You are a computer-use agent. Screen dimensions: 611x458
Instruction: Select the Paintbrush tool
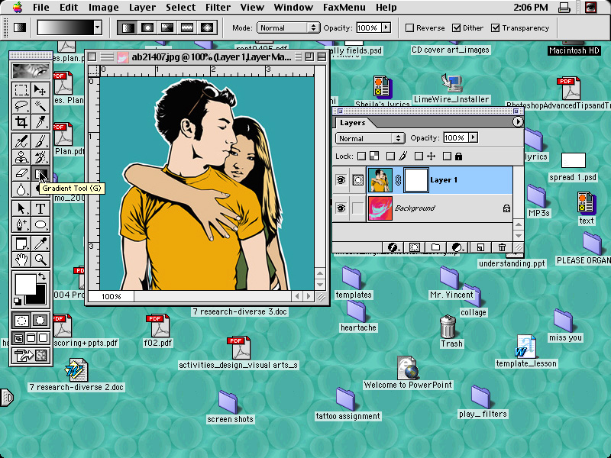40,141
